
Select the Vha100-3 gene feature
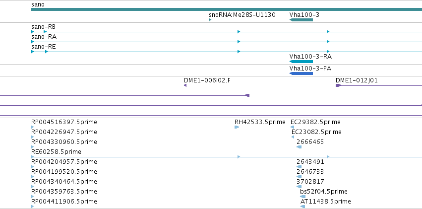301,20
